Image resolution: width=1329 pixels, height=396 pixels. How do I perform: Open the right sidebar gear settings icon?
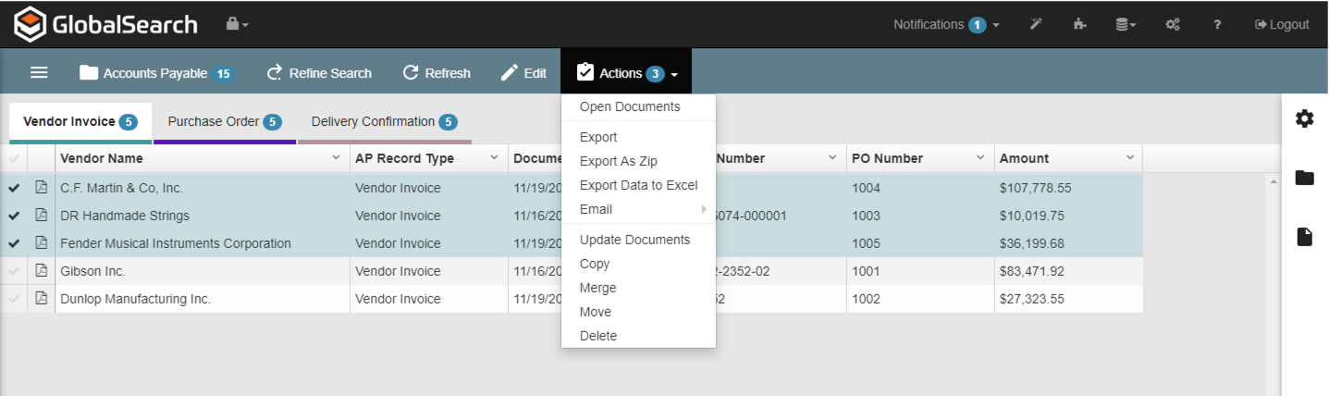point(1304,118)
